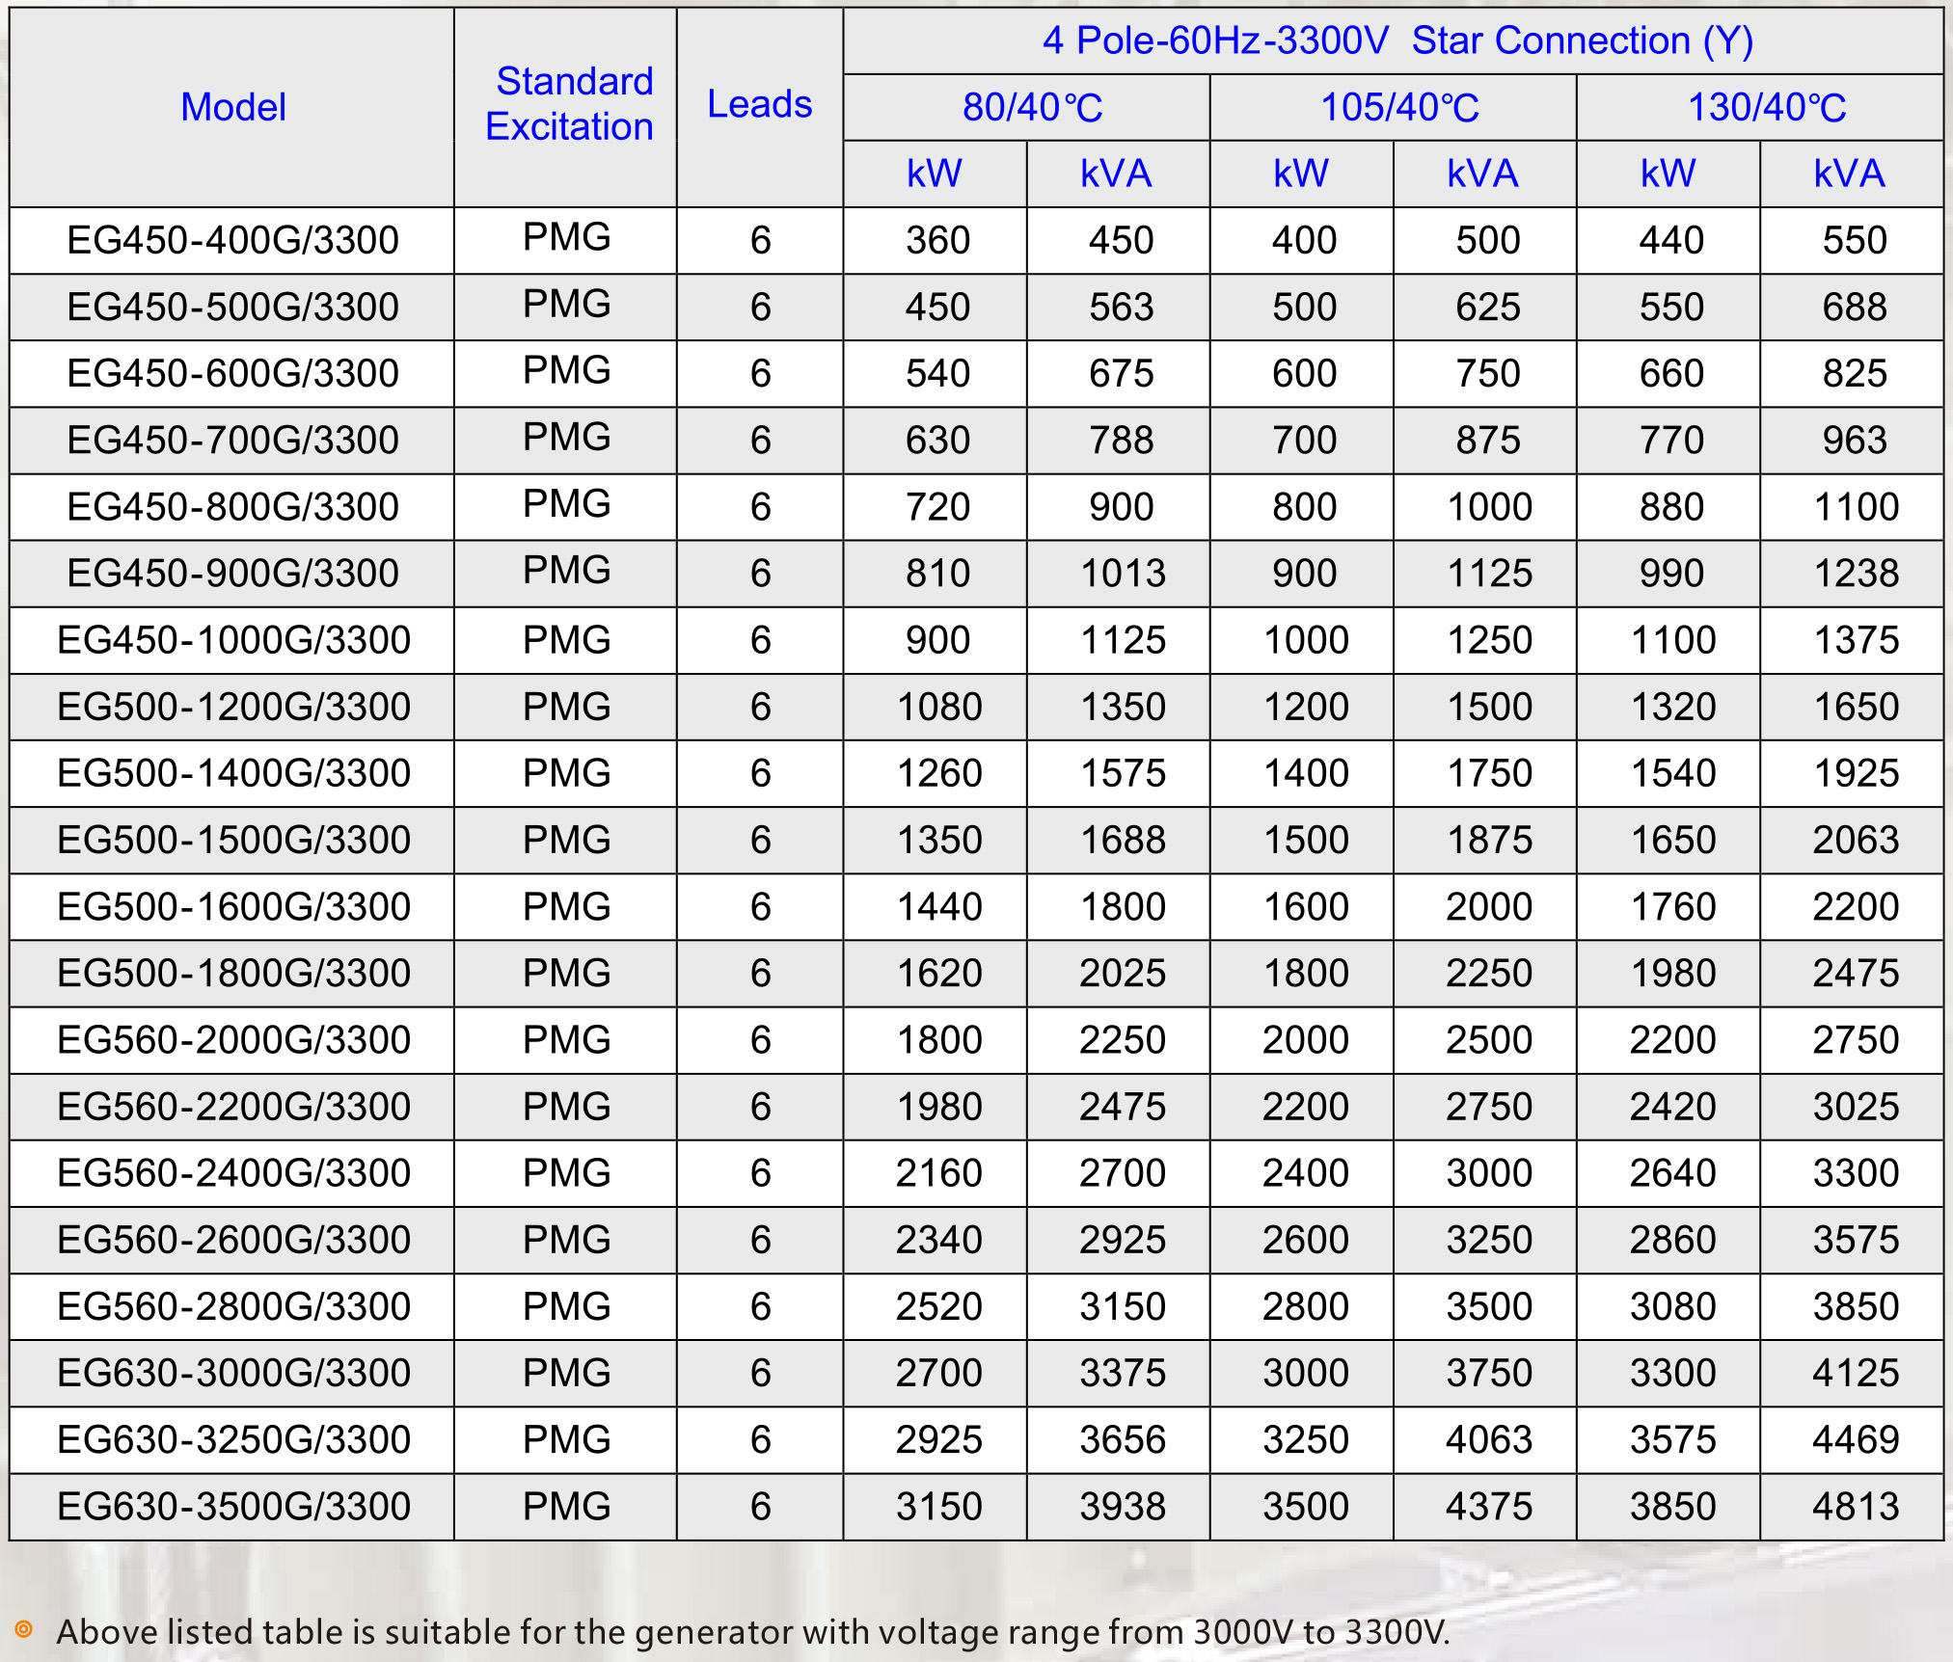Click value 4125 in the EG630-3000G row
The width and height of the screenshot is (1953, 1662).
[x=1856, y=1373]
